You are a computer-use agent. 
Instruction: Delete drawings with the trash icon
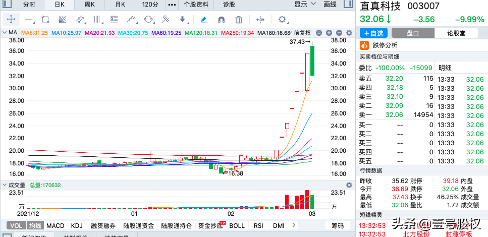coord(239,20)
